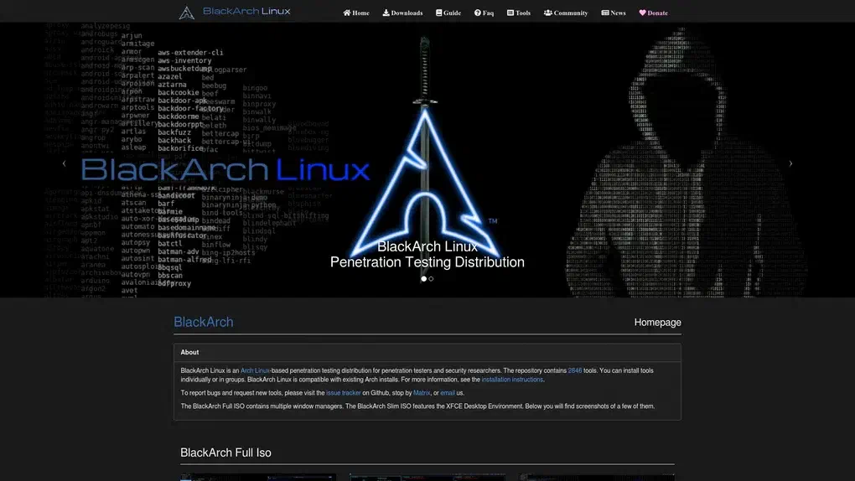Open first BlackArch Full Iso screenshot thumbnail
This screenshot has width=855, height=481.
(258, 477)
